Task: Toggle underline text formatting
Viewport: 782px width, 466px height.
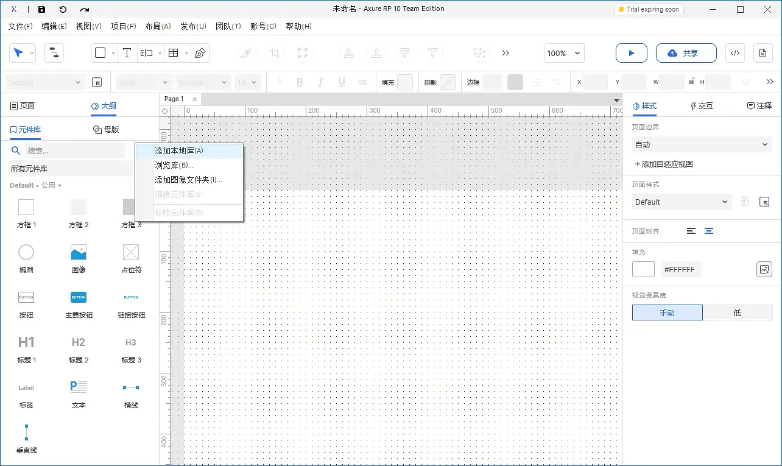Action: click(341, 82)
